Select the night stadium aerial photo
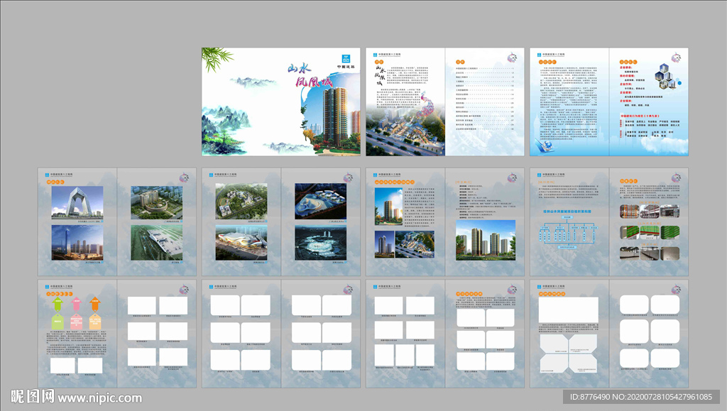This screenshot has height=411, width=727. tap(319, 242)
